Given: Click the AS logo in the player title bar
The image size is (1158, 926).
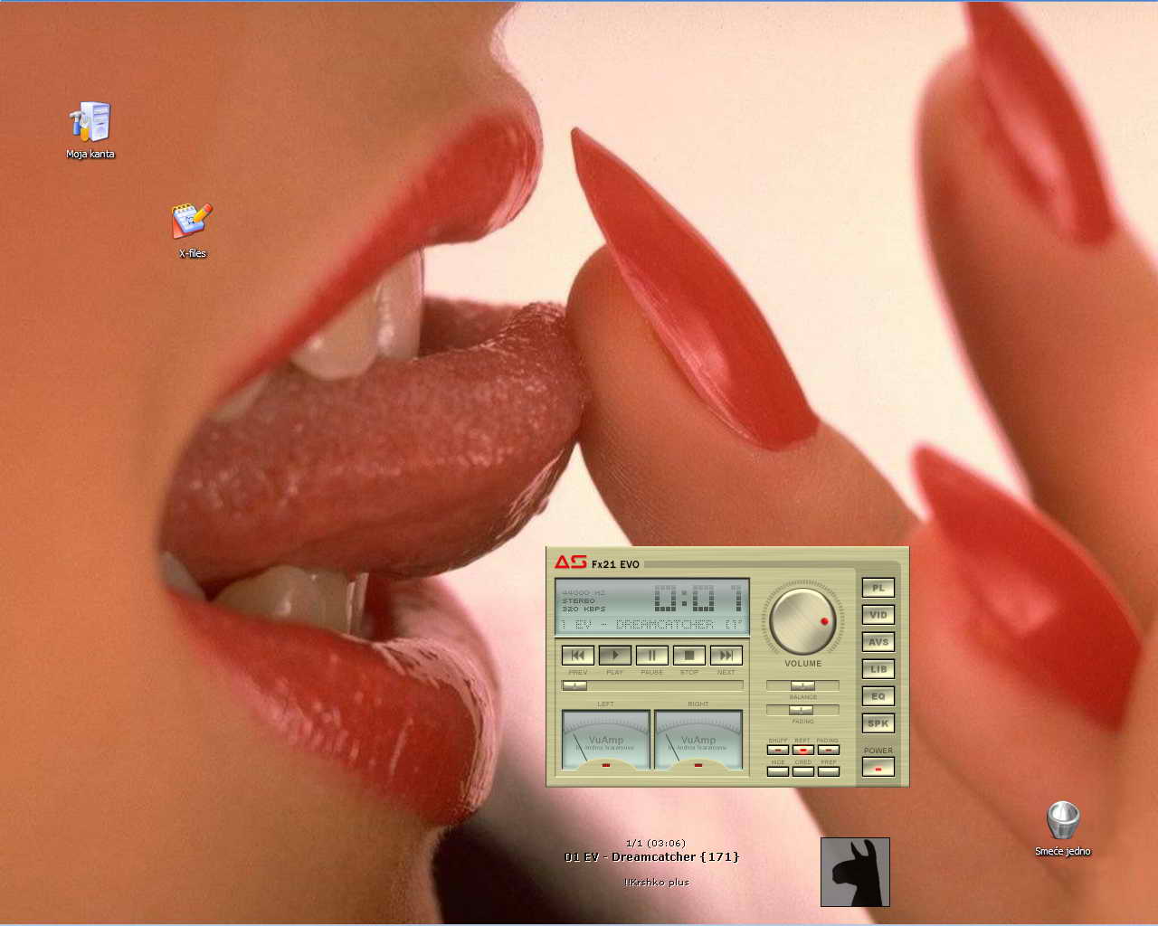Looking at the screenshot, I should click(x=571, y=562).
